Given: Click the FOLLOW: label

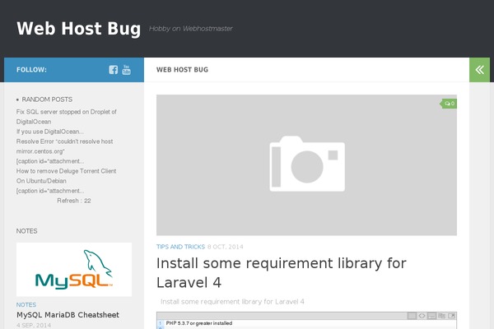Looking at the screenshot, I should coord(31,70).
